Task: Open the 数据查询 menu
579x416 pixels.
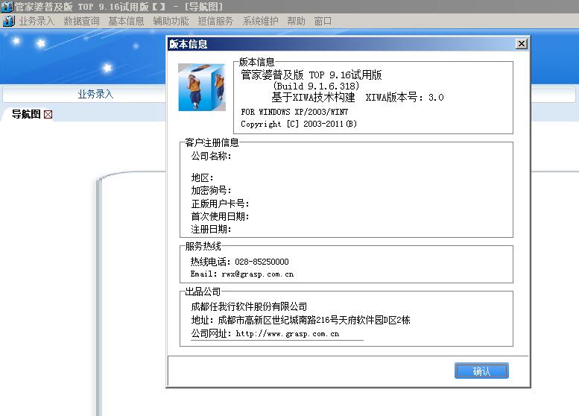Action: point(81,21)
